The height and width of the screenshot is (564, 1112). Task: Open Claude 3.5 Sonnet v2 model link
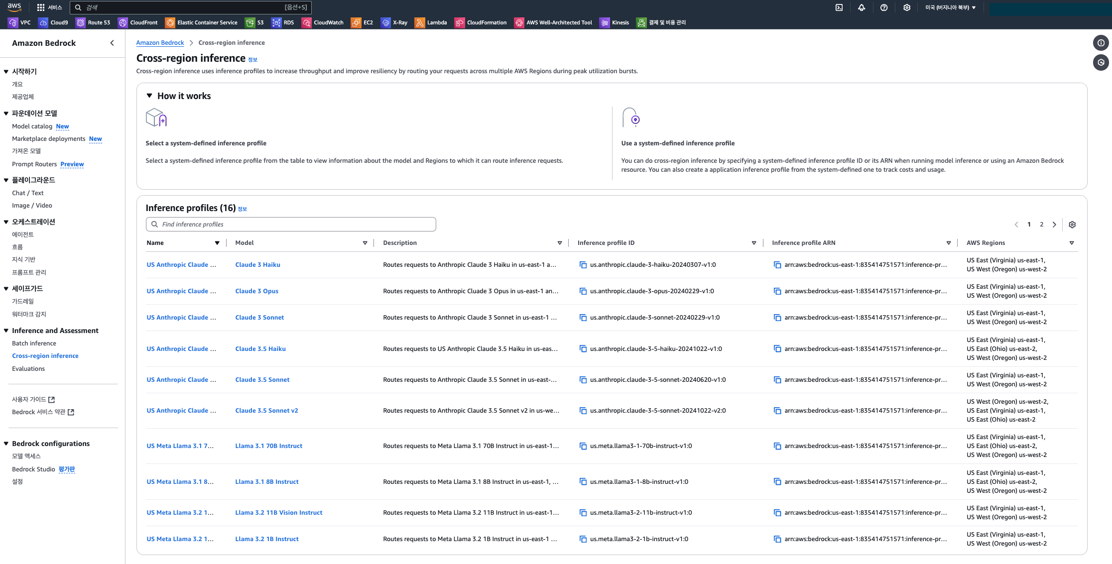pos(266,411)
